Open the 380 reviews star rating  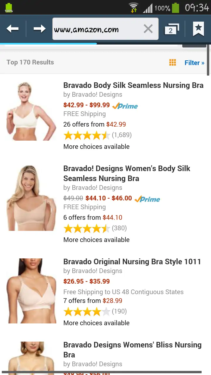coord(95,228)
